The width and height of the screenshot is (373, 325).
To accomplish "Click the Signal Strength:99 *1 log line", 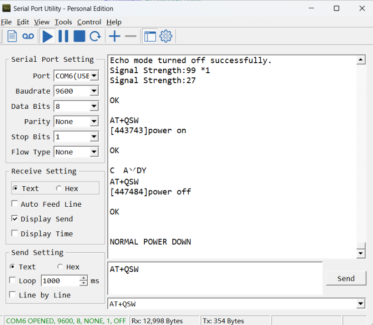I will [x=160, y=70].
